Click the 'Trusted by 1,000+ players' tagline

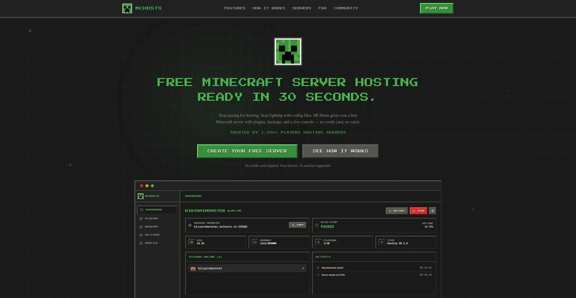tap(288, 132)
